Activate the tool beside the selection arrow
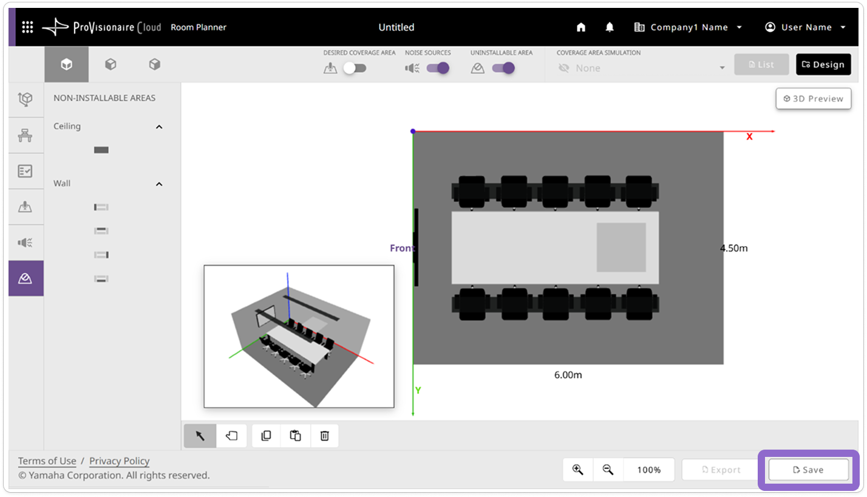Image resolution: width=867 pixels, height=497 pixels. click(231, 436)
